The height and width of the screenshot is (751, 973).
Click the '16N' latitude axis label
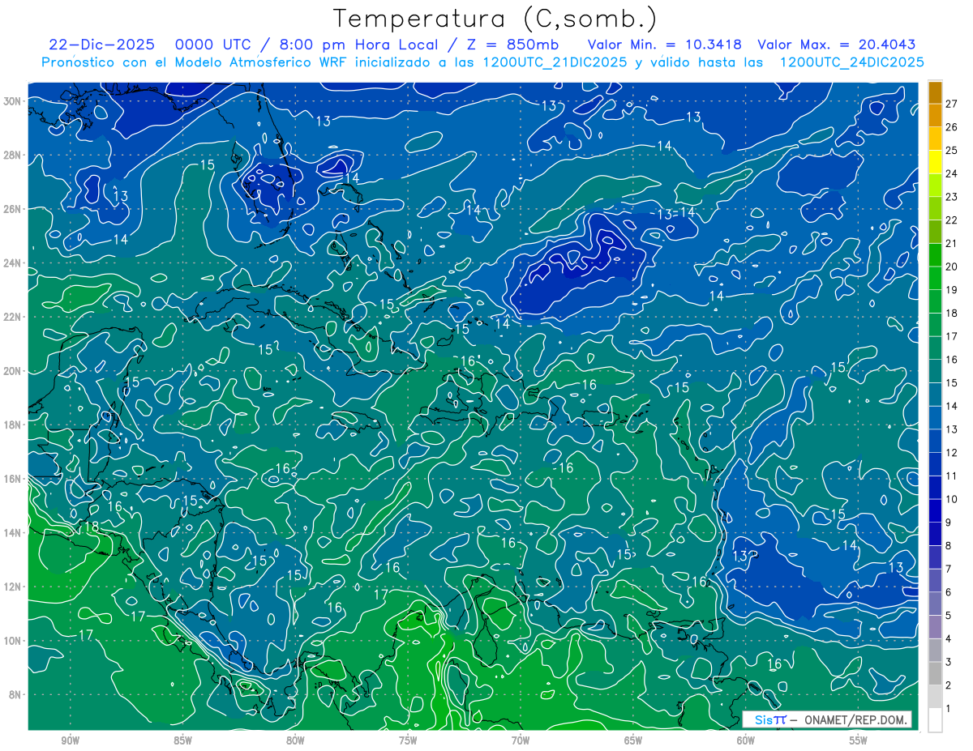click(x=11, y=479)
